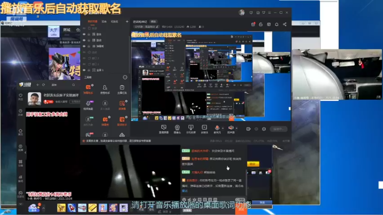
Task: Switch to the third scene tab
Action: pyautogui.click(x=114, y=21)
